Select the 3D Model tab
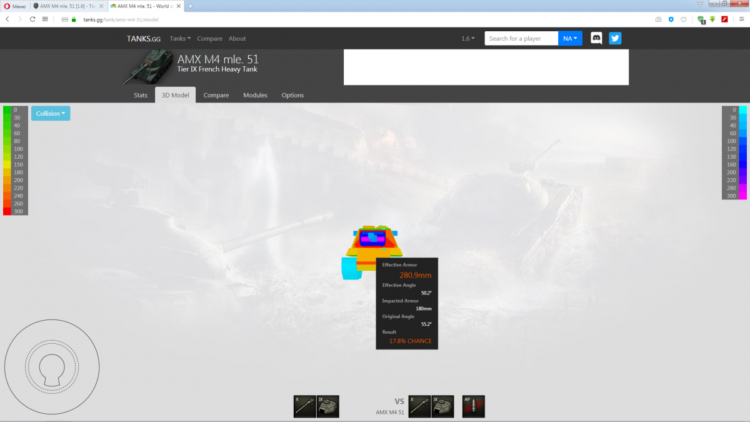The height and width of the screenshot is (422, 750). point(175,95)
